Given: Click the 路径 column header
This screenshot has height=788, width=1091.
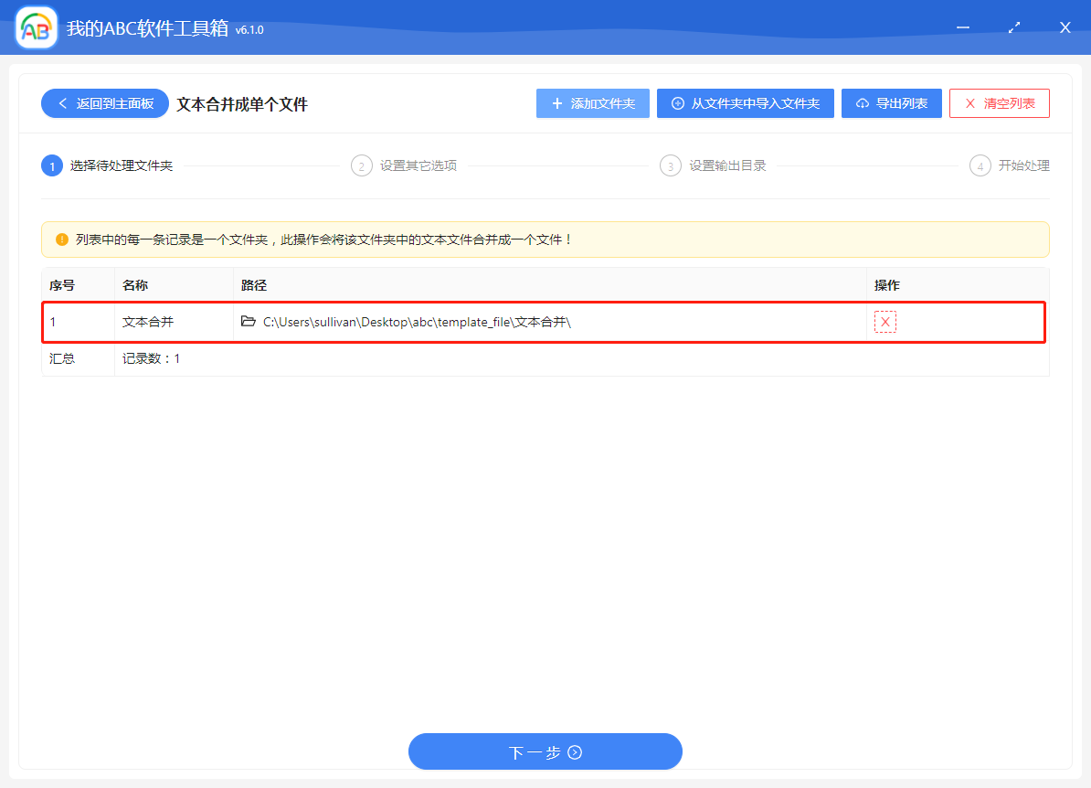Looking at the screenshot, I should coord(254,285).
